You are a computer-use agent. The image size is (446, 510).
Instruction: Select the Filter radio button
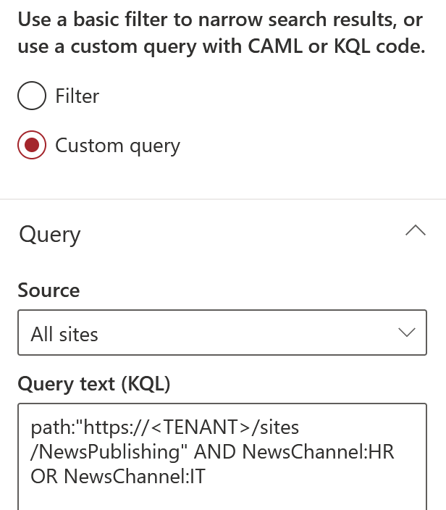32,96
